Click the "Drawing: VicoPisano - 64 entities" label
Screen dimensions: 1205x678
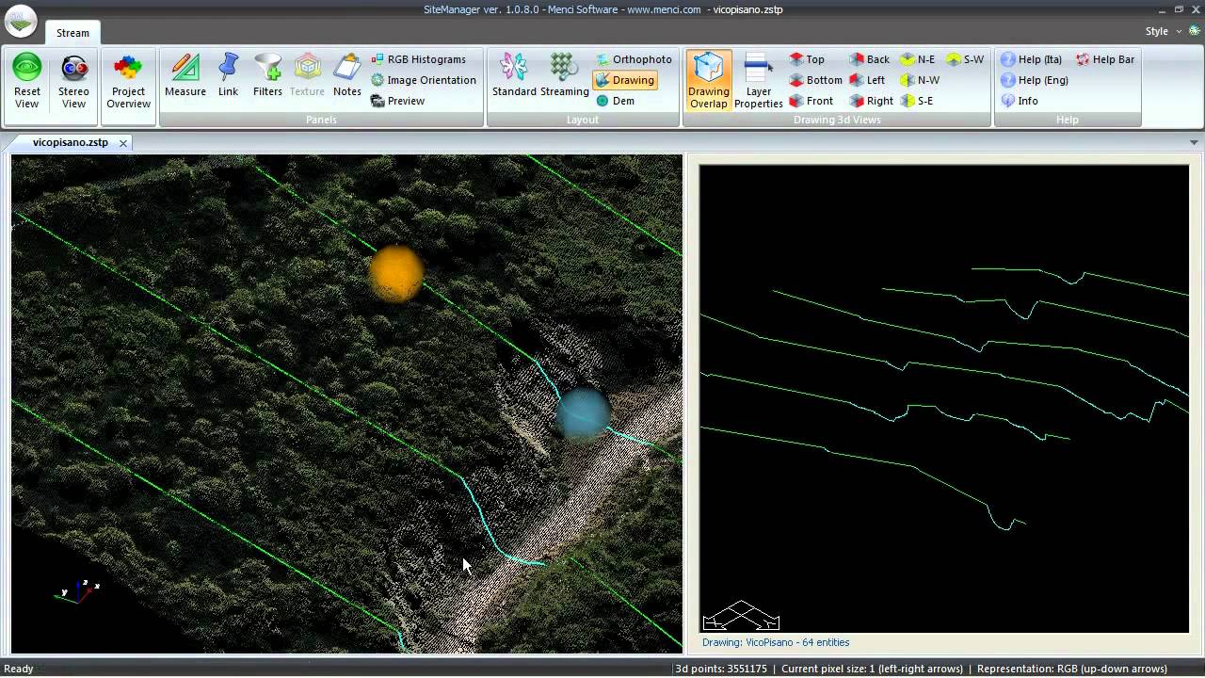(x=776, y=642)
